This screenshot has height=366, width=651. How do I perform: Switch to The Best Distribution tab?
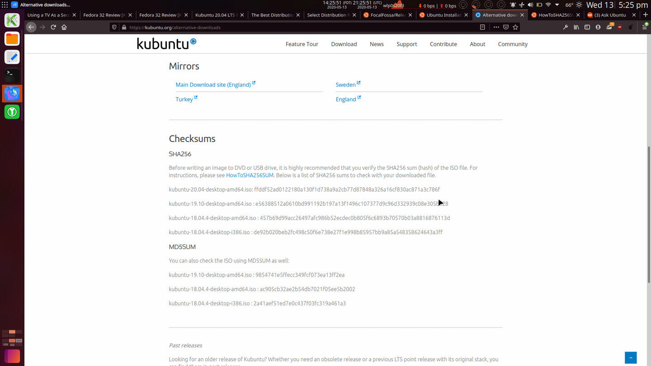(275, 15)
